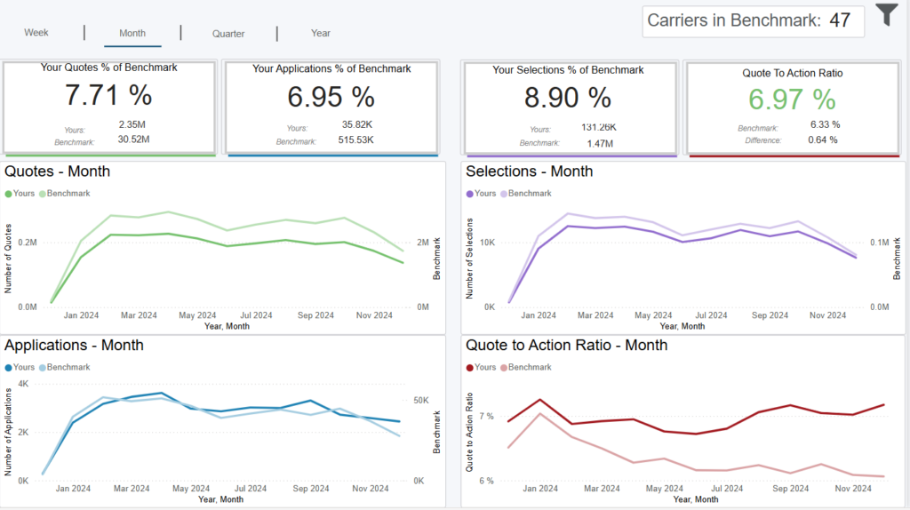Viewport: 910px width, 510px height.
Task: Click the Quote to Action Ratio - Month title
Action: [566, 346]
